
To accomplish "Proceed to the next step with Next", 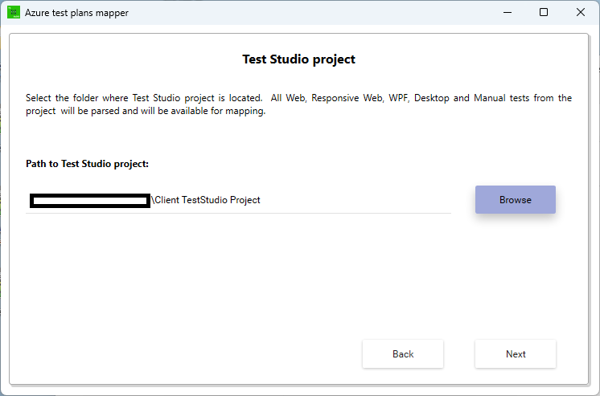I will [x=516, y=354].
